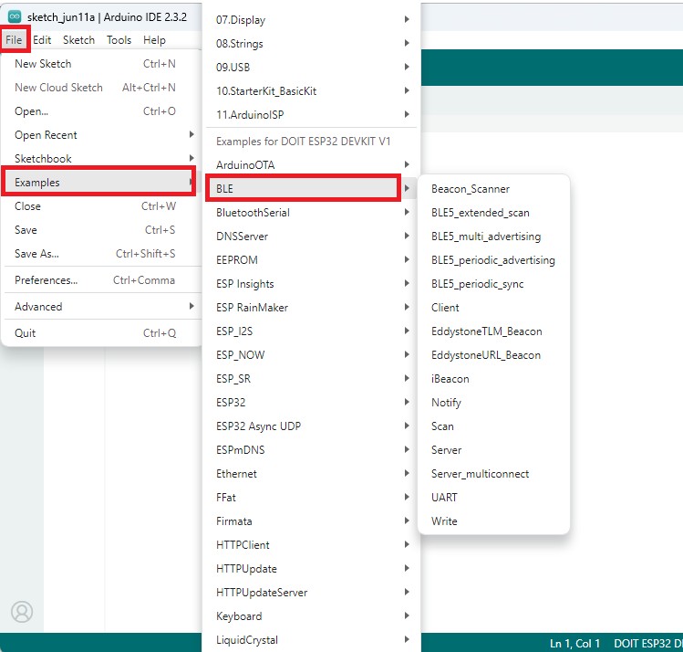Open the Beacon_Scanner BLE example
The height and width of the screenshot is (652, 683).
pyautogui.click(x=471, y=189)
